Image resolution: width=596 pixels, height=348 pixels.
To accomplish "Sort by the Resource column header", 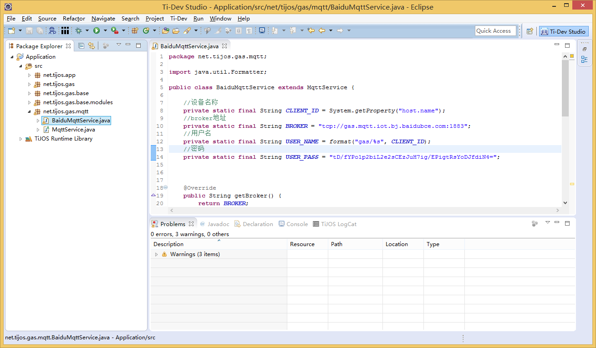I will click(307, 244).
